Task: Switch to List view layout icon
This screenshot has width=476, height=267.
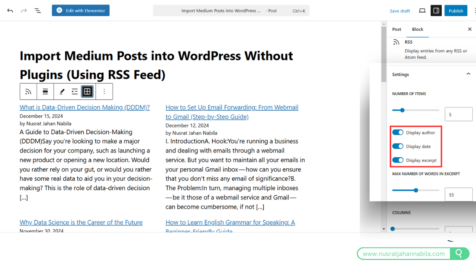Action: pyautogui.click(x=75, y=92)
